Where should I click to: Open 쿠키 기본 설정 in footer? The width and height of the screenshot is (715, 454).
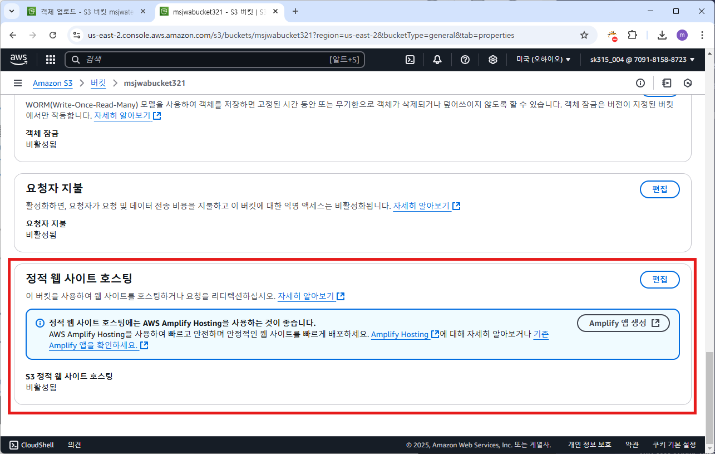(674, 445)
